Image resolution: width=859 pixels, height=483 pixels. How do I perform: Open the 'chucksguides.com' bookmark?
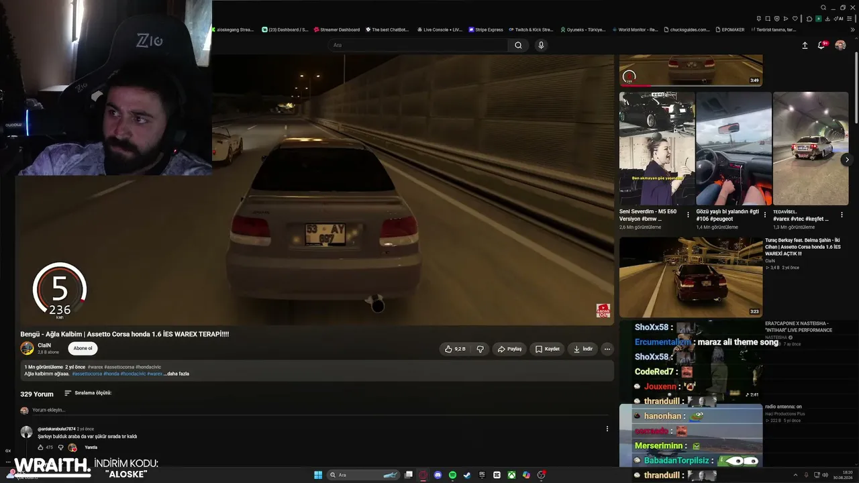pyautogui.click(x=687, y=30)
